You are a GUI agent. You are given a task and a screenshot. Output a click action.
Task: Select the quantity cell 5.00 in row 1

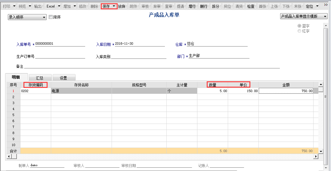(212, 91)
